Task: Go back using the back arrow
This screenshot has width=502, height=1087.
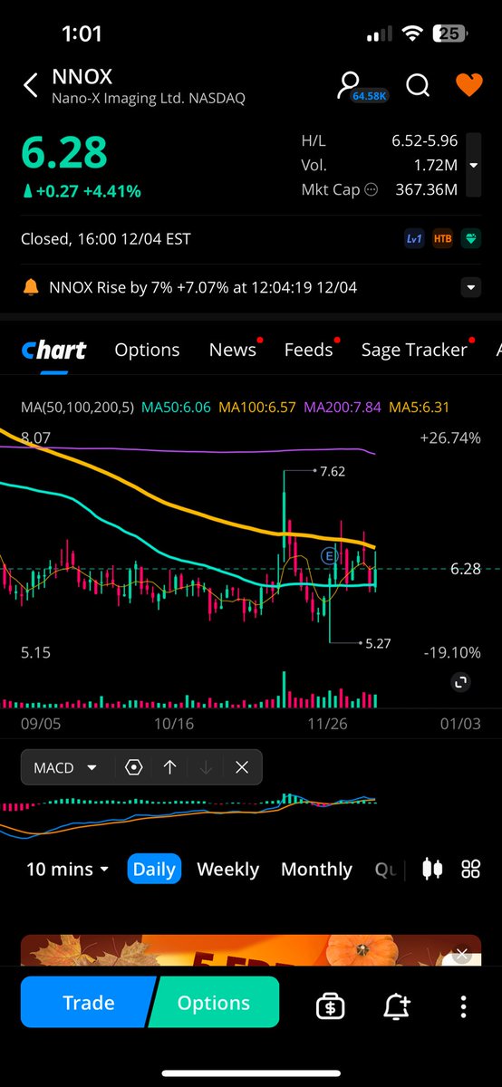Action: point(30,86)
